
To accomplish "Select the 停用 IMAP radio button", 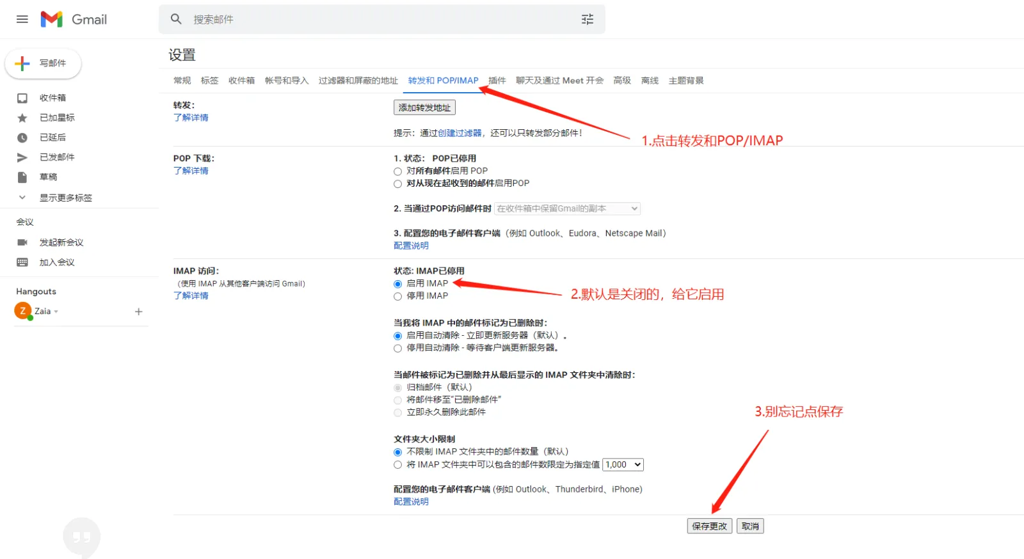I will tap(397, 296).
